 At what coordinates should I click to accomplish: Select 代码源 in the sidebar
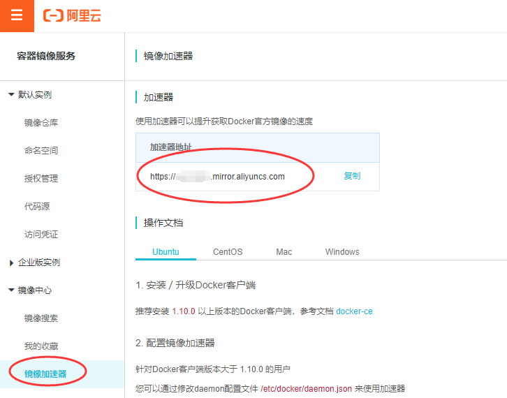(37, 206)
